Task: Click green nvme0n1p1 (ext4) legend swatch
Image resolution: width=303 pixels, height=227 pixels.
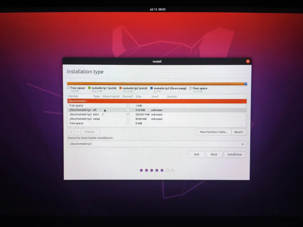Action: (89, 88)
